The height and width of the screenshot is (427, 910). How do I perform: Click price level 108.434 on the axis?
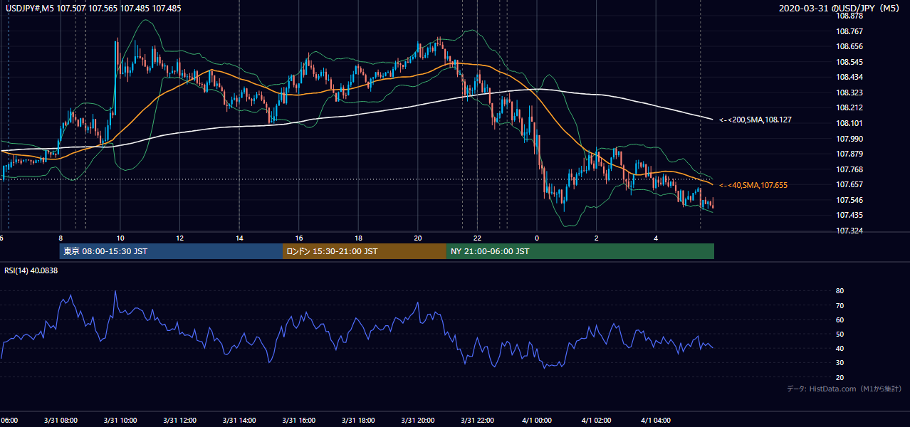849,77
